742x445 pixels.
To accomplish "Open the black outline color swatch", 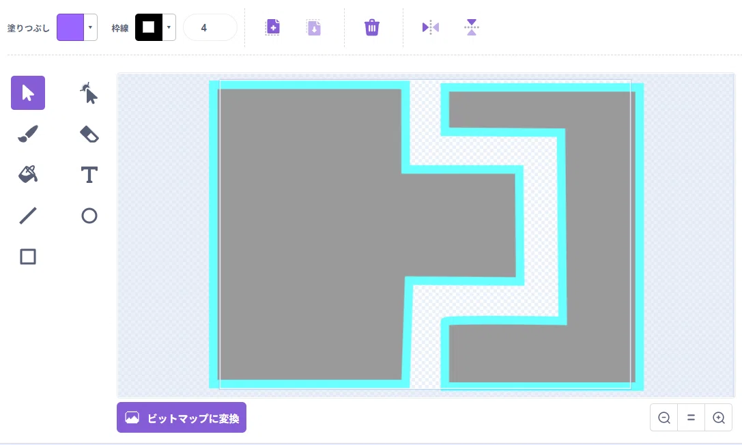I will (149, 27).
